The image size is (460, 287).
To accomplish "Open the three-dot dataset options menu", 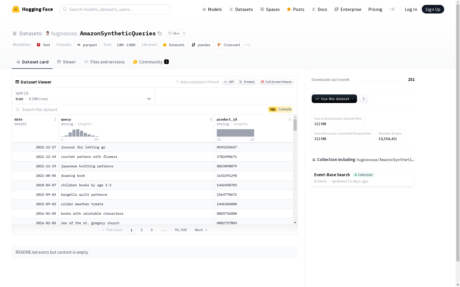I will [x=364, y=99].
